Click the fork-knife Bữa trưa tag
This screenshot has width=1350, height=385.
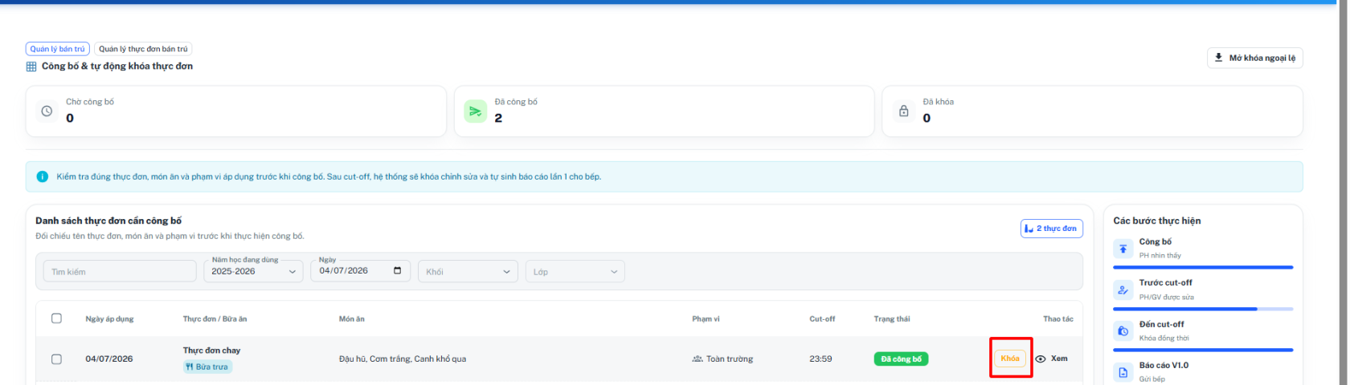(207, 367)
